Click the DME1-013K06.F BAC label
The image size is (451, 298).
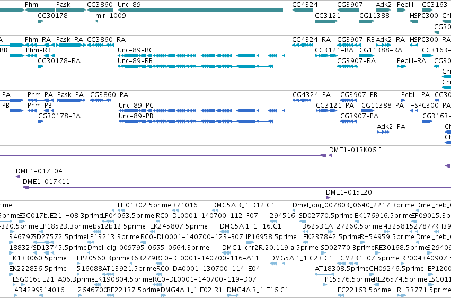pyautogui.click(x=355, y=150)
